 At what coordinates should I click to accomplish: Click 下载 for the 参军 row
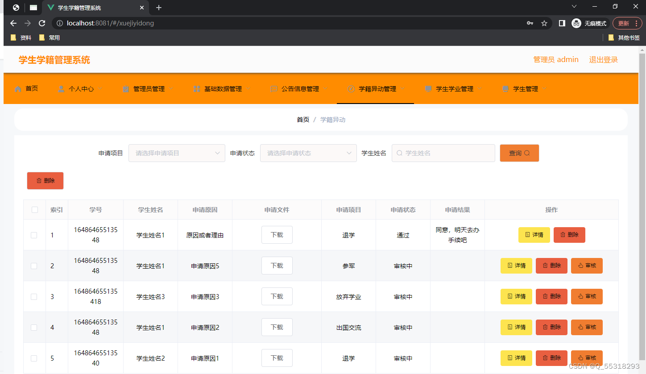(x=277, y=266)
